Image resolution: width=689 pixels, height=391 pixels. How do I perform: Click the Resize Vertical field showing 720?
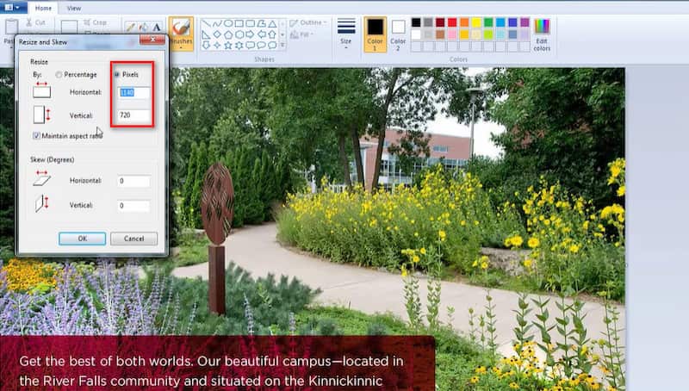(x=133, y=115)
